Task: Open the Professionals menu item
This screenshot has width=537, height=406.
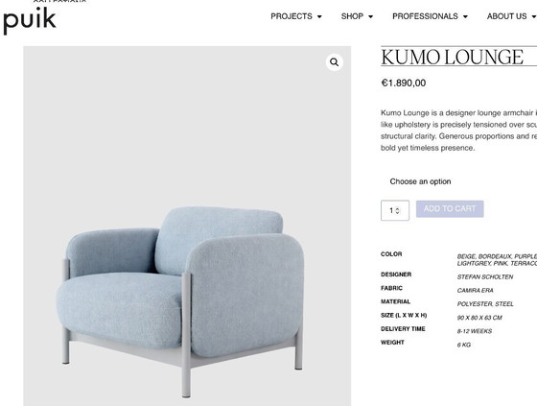Action: point(425,16)
